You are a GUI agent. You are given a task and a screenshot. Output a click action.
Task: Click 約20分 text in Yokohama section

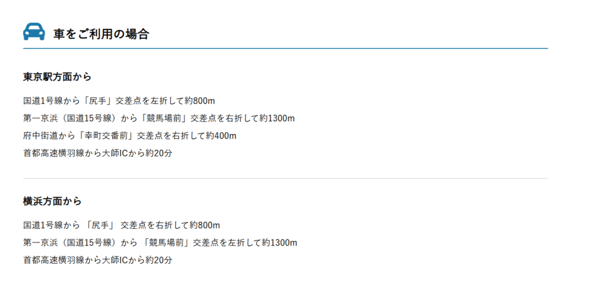(x=159, y=260)
